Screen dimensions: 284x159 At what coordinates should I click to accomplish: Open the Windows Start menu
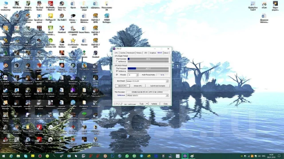[3, 156]
